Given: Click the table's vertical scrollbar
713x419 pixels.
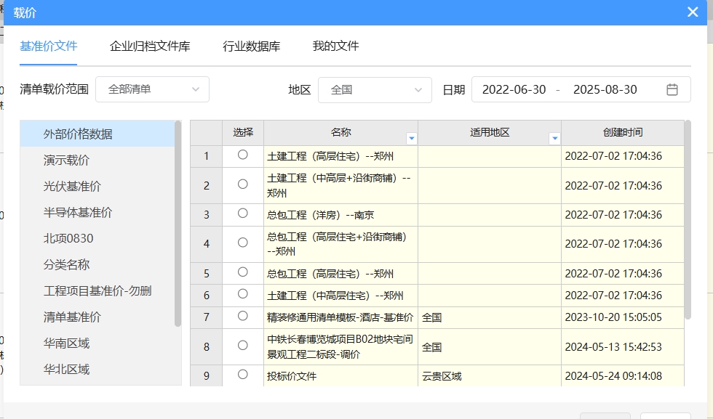Looking at the screenshot, I should (x=688, y=218).
